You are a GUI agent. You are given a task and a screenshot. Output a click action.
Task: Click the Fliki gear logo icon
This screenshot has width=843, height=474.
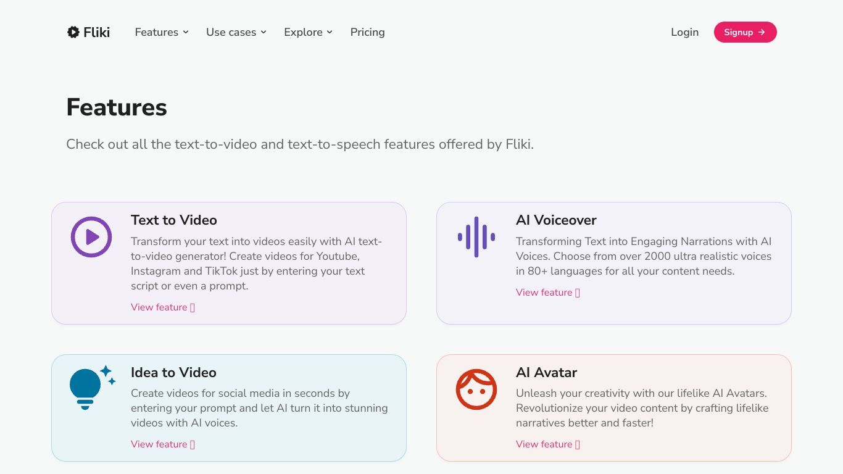pyautogui.click(x=73, y=32)
